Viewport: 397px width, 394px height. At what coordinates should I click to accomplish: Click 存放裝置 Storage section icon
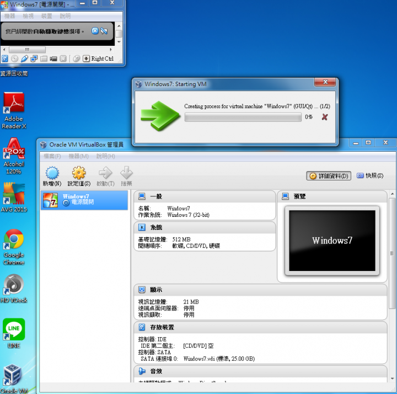point(142,327)
